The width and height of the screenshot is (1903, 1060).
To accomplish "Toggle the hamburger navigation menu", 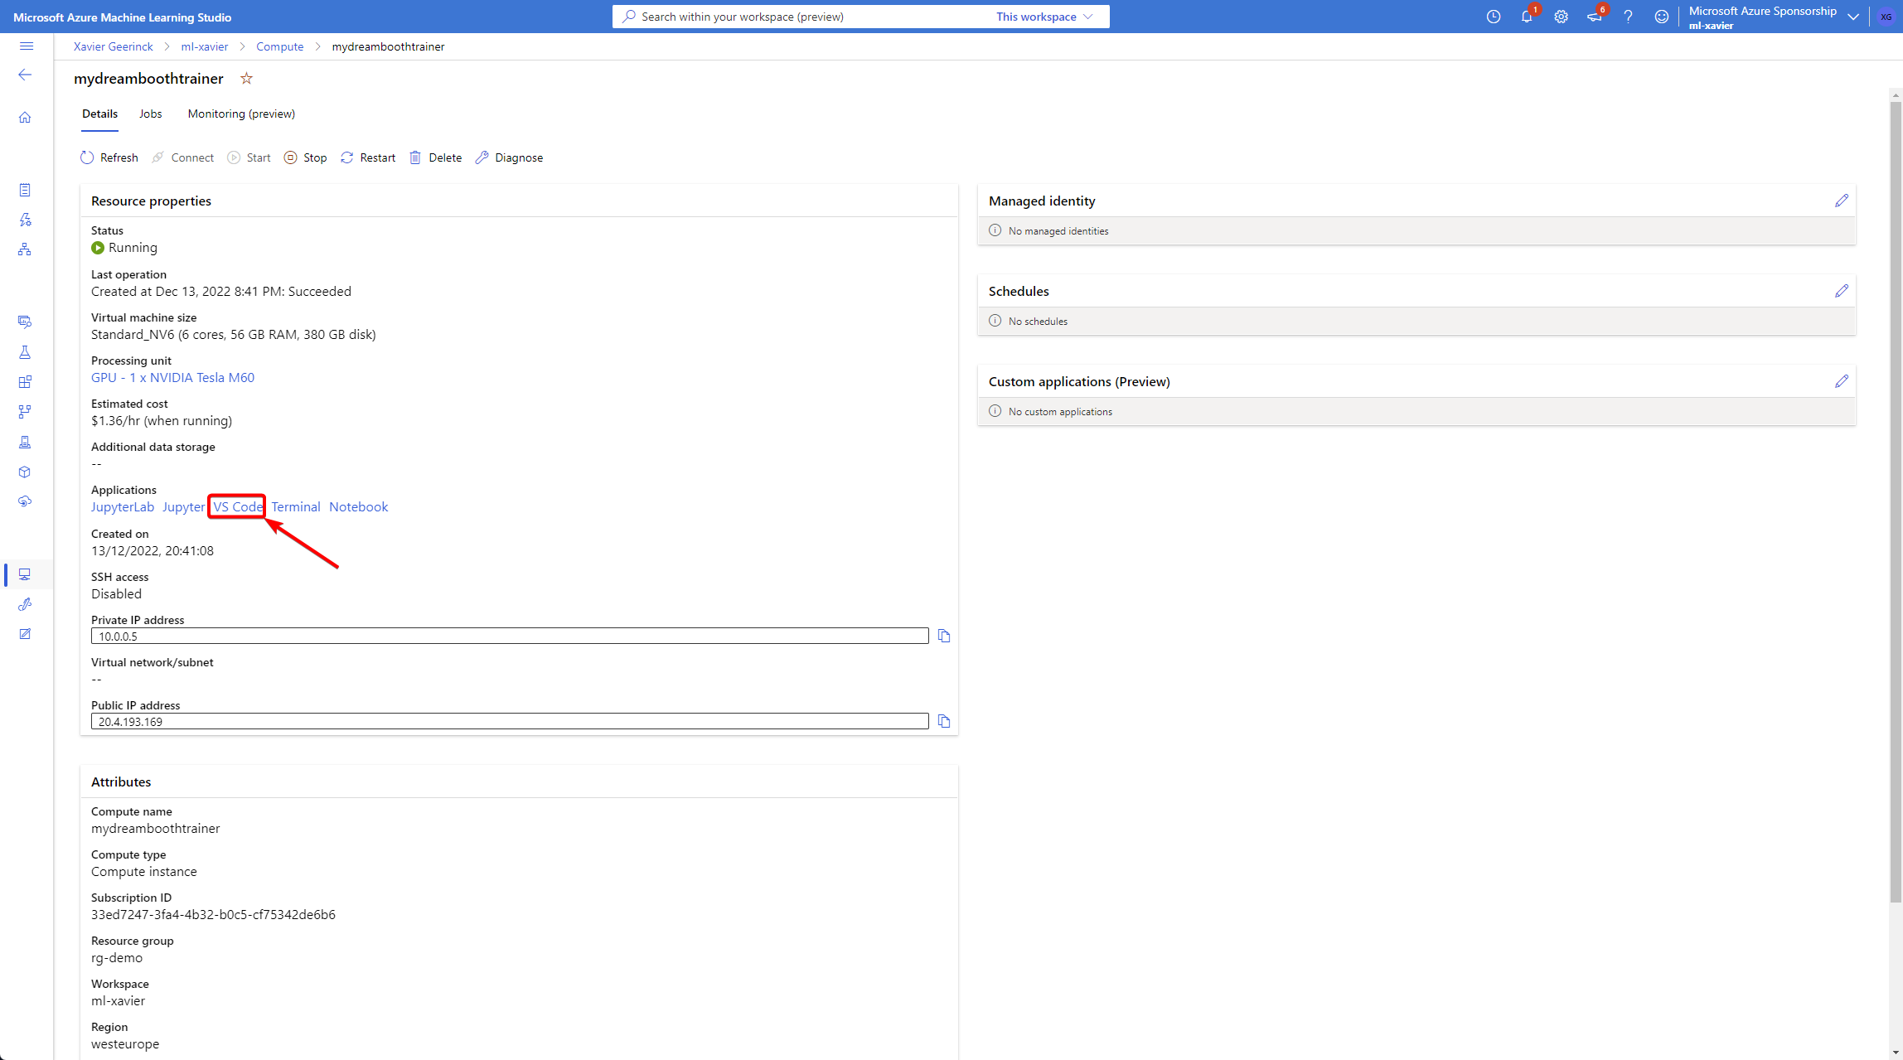I will tap(27, 46).
